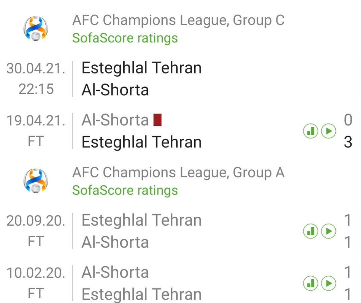361x303 pixels.
Task: Select upcoming Esteghlal Tehran match on 30.04.21
Action: point(180,79)
